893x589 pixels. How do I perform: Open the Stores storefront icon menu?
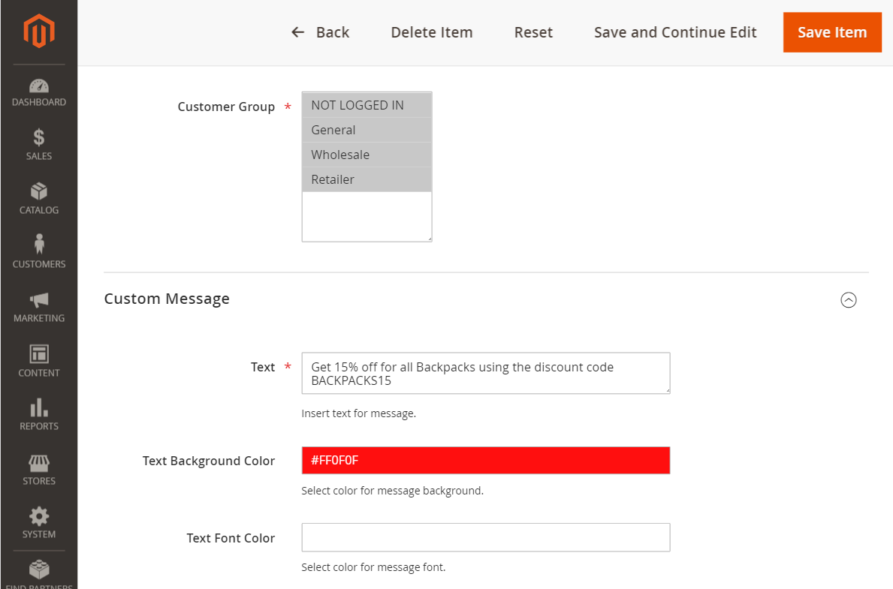click(x=38, y=469)
